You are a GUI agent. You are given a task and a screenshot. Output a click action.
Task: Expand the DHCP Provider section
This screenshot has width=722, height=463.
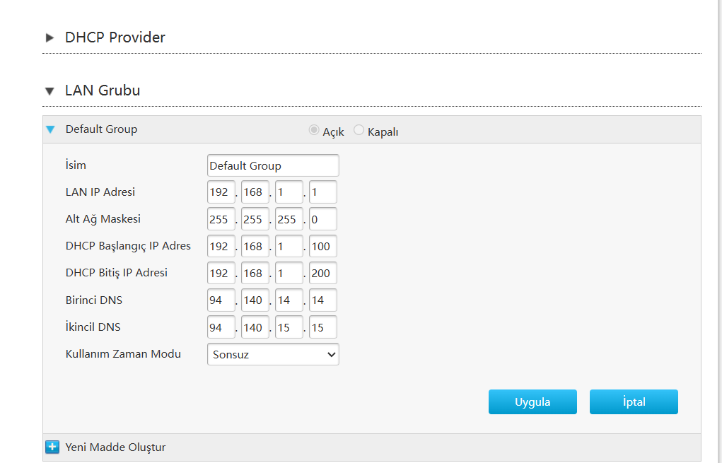(x=50, y=37)
